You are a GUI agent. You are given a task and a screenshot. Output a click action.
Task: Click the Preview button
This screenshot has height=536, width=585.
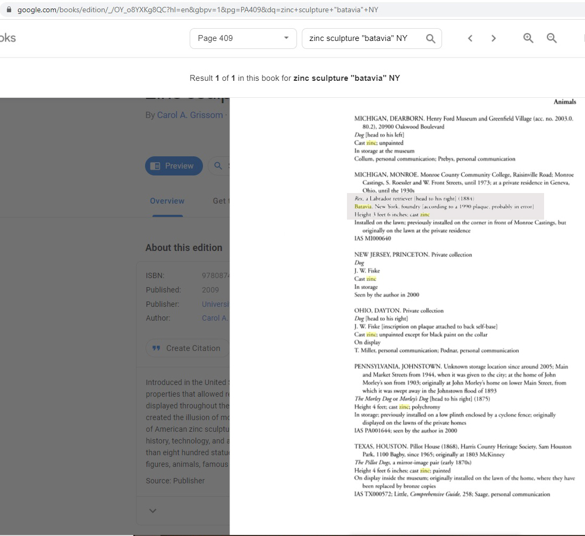[x=174, y=166]
